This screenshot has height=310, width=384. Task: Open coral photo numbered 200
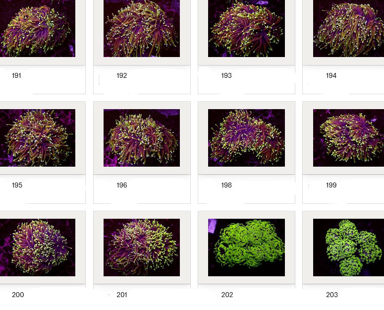point(38,248)
